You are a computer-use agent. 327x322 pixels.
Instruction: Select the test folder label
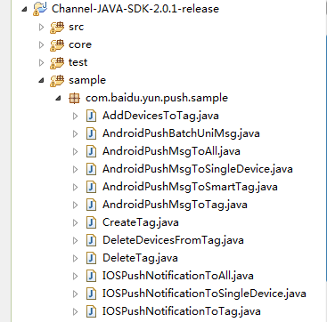click(x=78, y=62)
